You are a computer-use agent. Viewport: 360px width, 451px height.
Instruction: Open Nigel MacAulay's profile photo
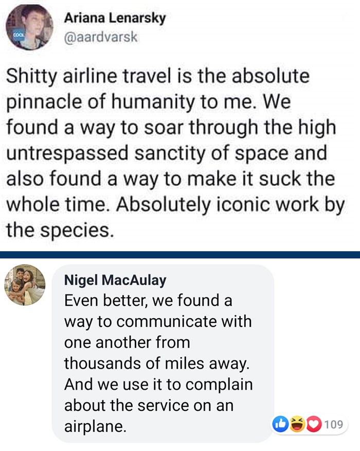click(x=25, y=285)
